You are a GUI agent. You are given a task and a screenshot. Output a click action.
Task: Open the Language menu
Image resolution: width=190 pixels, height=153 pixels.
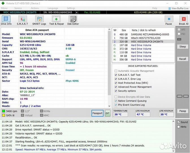pos(53,8)
